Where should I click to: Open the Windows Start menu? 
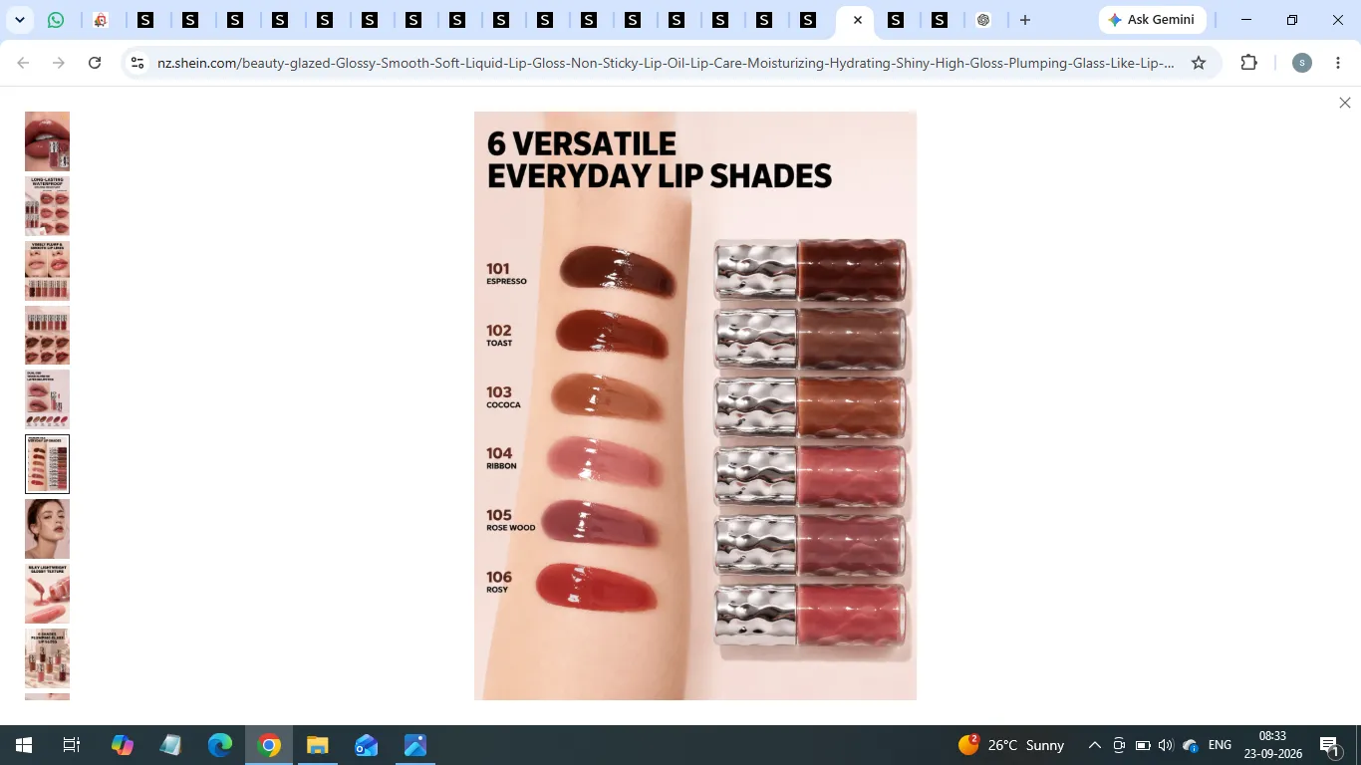23,745
